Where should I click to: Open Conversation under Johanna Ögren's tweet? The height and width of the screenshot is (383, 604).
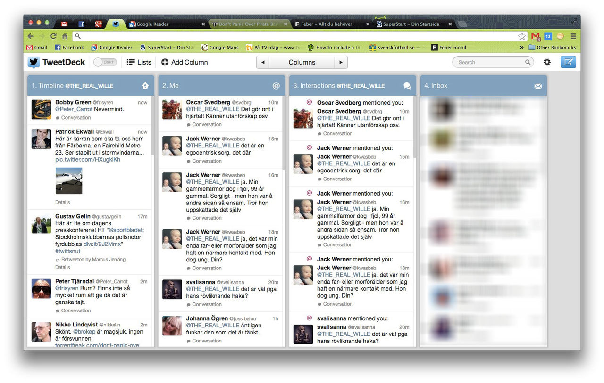(204, 341)
